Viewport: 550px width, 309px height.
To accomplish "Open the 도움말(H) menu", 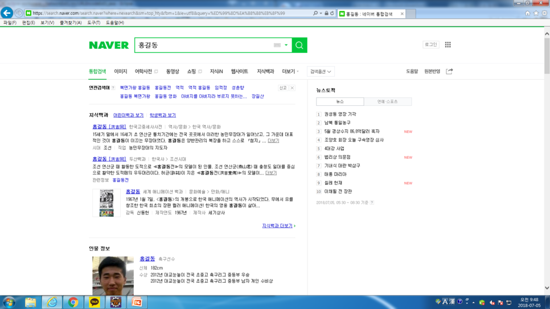I will 115,23.
